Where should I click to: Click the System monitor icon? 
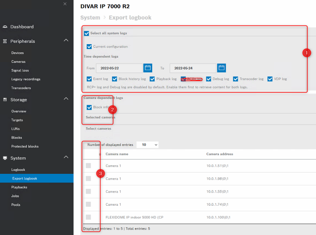click(x=5, y=158)
